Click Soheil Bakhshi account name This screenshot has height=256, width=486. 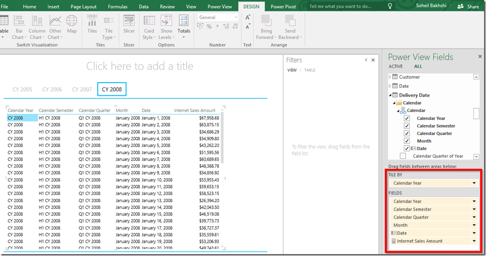pyautogui.click(x=431, y=6)
